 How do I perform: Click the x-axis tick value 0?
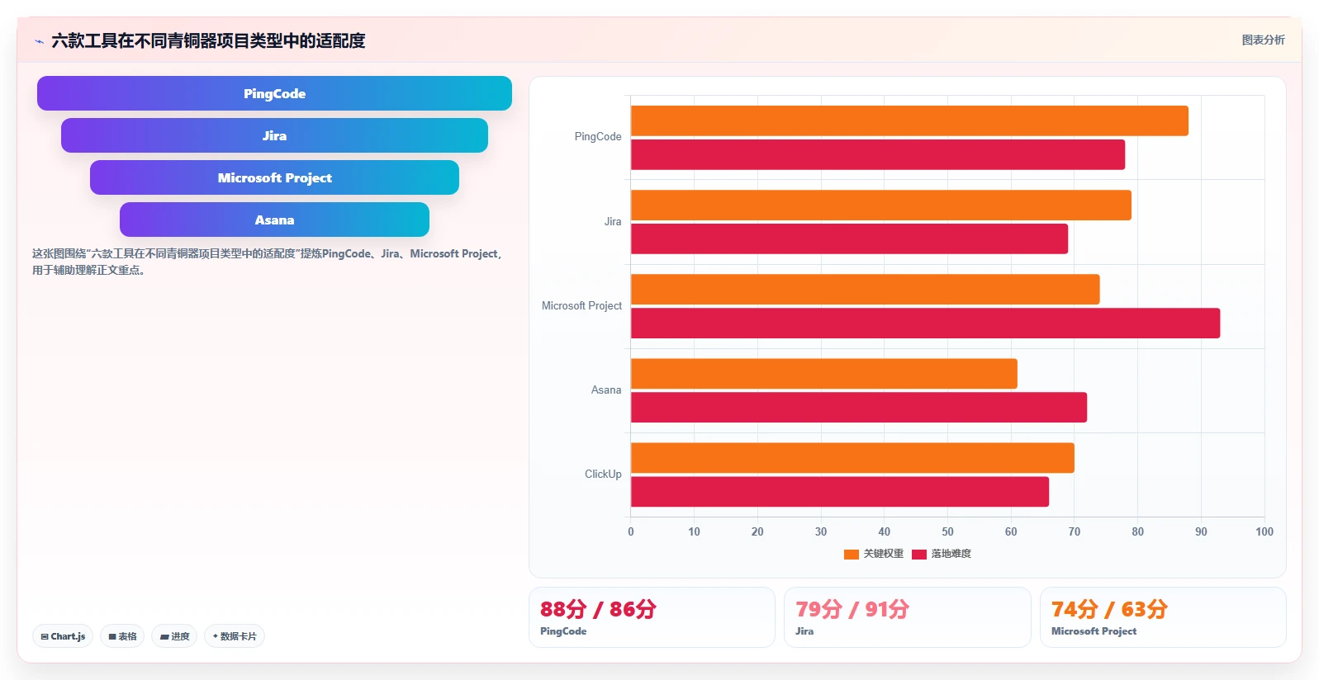point(631,531)
